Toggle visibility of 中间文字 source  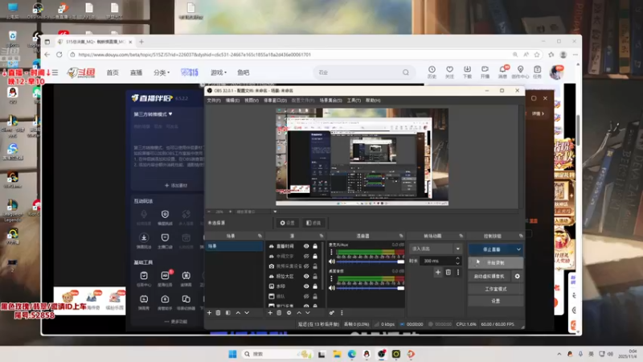click(306, 256)
